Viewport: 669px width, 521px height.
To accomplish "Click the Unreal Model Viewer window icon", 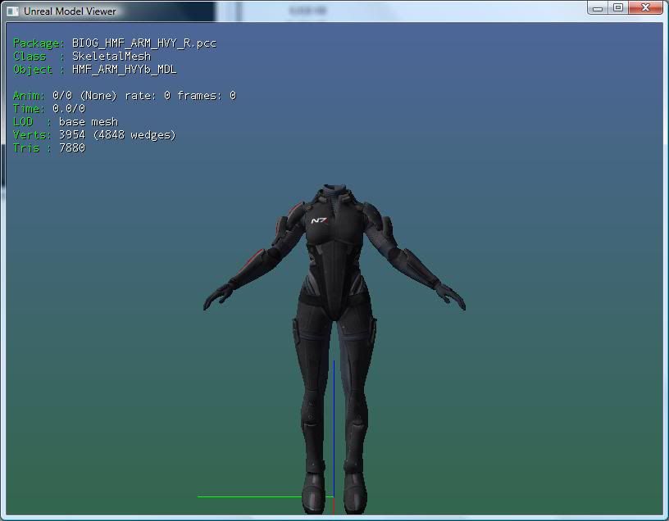I will (13, 11).
